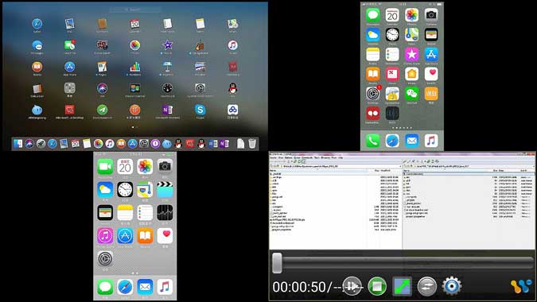Launch QQ penguin app in Launchpad grid
The image size is (537, 302).
(232, 88)
